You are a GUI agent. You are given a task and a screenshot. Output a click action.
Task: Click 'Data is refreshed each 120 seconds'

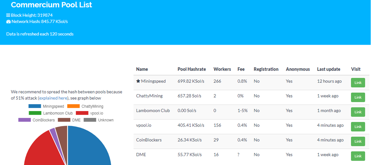[x=40, y=34]
